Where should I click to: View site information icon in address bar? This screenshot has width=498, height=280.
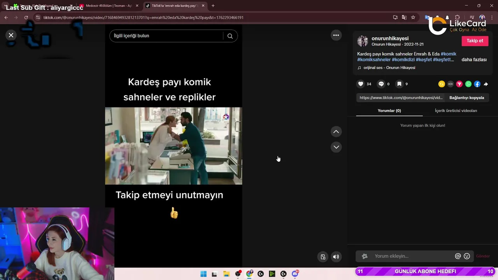(x=38, y=17)
